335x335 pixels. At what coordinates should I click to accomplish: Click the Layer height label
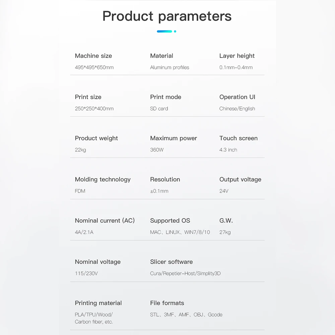pyautogui.click(x=237, y=56)
